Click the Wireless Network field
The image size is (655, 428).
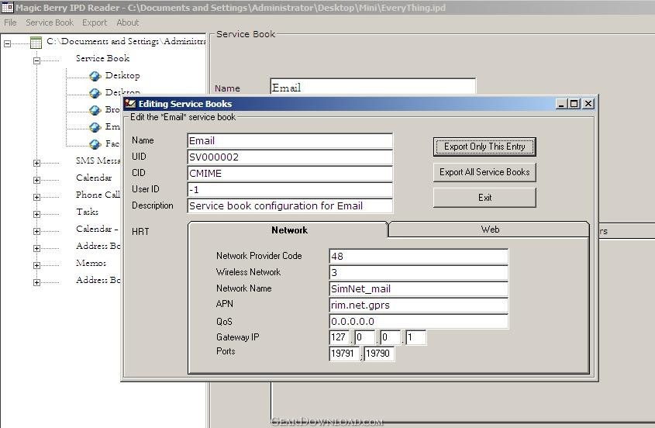tap(419, 272)
